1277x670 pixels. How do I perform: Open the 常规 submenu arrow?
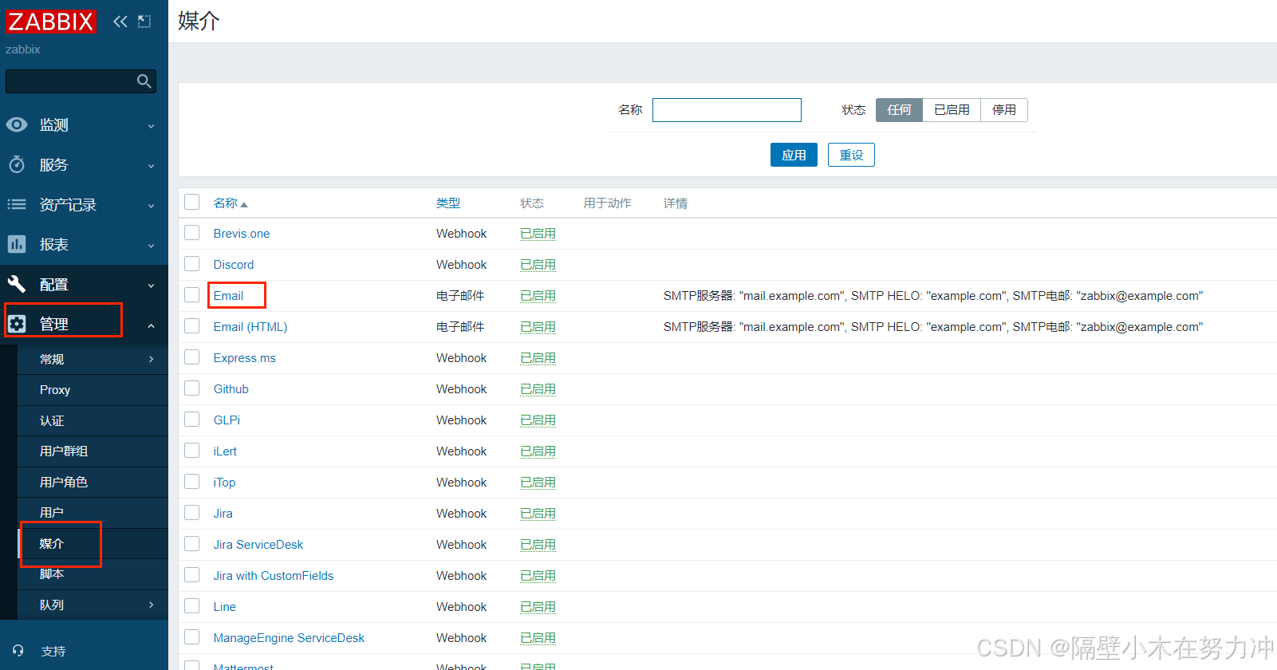click(152, 359)
